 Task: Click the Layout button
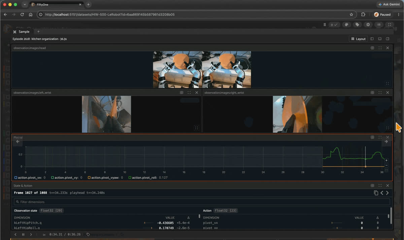358,39
